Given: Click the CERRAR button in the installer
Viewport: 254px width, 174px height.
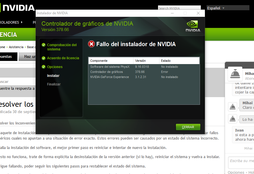Looking at the screenshot, I should (188, 127).
